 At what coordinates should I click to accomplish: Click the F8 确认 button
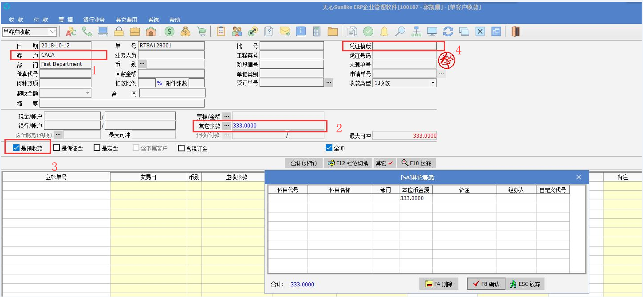(x=485, y=284)
